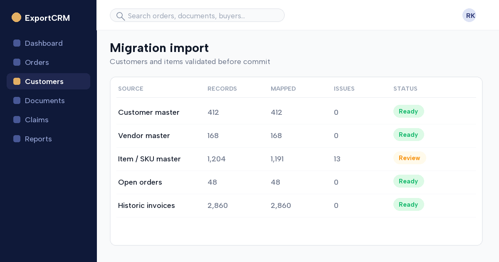Click the Claims sidebar square icon
The height and width of the screenshot is (262, 499).
pyautogui.click(x=17, y=120)
